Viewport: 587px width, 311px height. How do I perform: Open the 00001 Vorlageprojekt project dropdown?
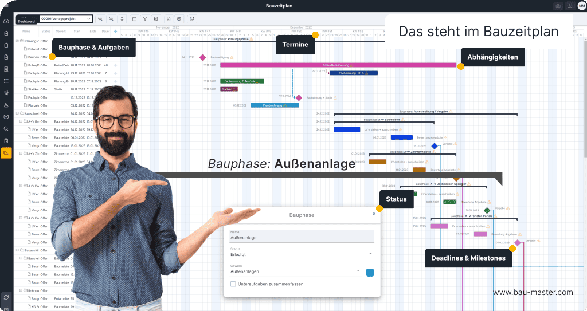point(66,19)
